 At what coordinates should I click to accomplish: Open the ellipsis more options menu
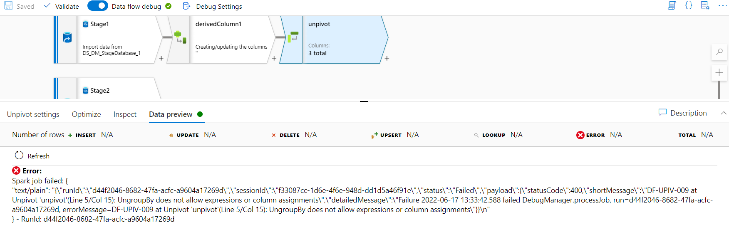tap(722, 6)
